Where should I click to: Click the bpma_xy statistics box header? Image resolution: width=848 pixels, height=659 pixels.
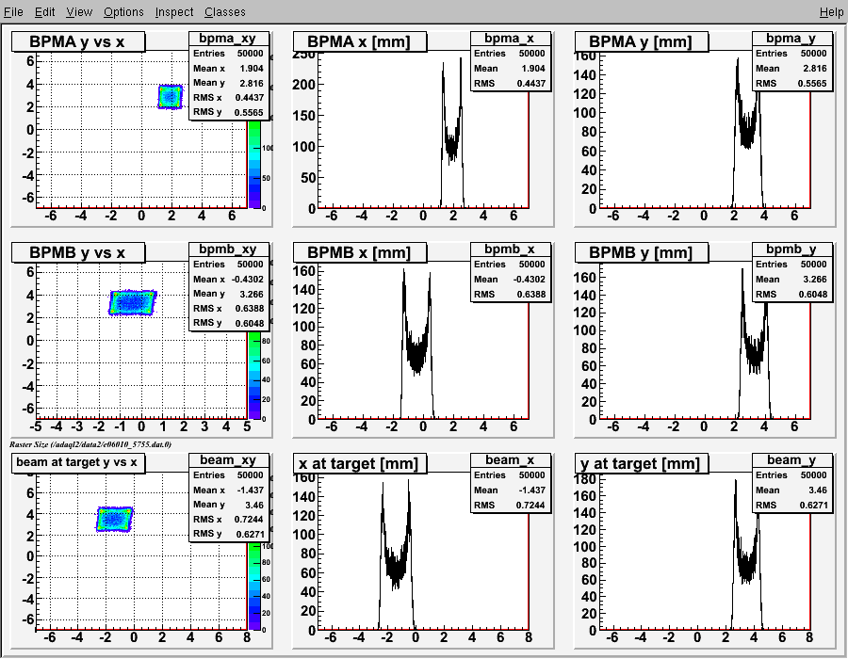(228, 39)
